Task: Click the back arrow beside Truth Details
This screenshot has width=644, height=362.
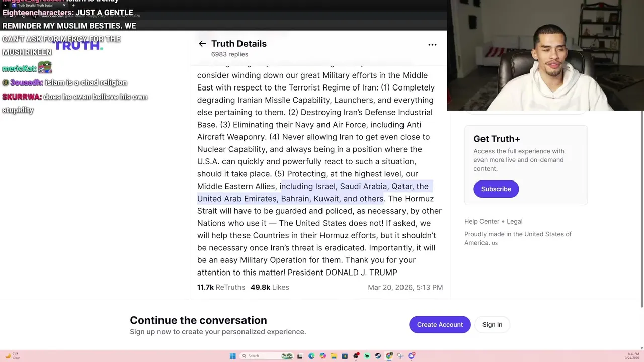Action: click(202, 44)
